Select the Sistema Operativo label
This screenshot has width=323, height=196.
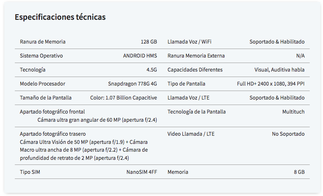[x=41, y=56]
